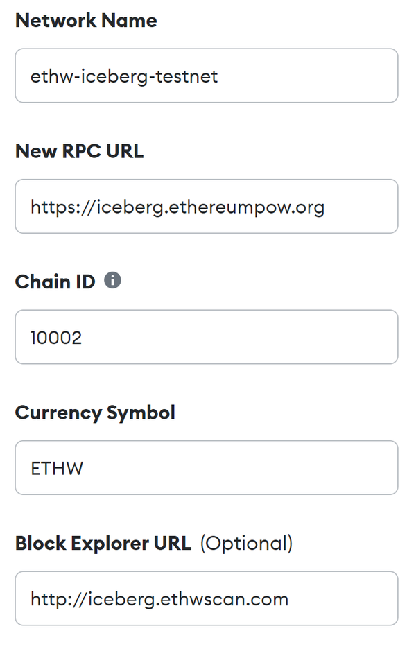Click the "(Optional)" text
416x649 pixels.
point(247,544)
